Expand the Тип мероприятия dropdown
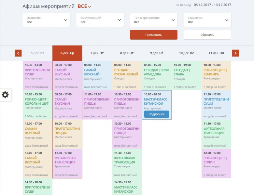This screenshot has height=195, width=254. (154, 20)
